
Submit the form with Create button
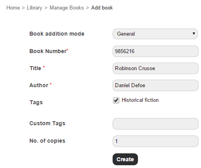click(x=125, y=159)
